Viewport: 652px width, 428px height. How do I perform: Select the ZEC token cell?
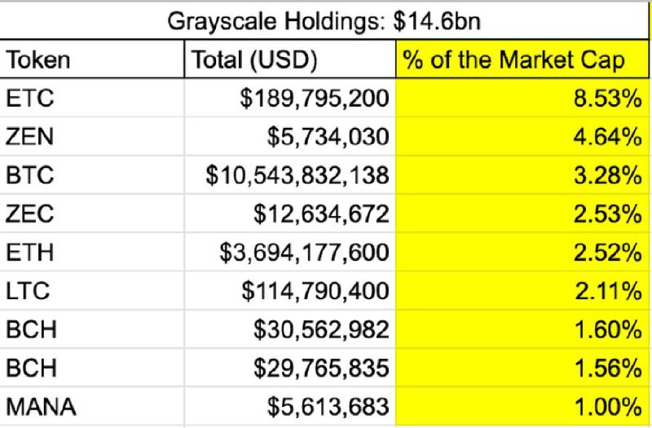coord(91,214)
